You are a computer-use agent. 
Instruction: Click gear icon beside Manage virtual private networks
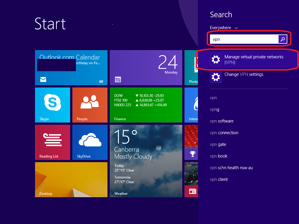[216, 60]
